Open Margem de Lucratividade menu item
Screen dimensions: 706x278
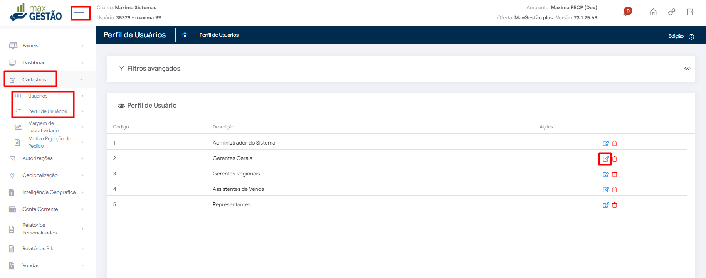coord(43,127)
